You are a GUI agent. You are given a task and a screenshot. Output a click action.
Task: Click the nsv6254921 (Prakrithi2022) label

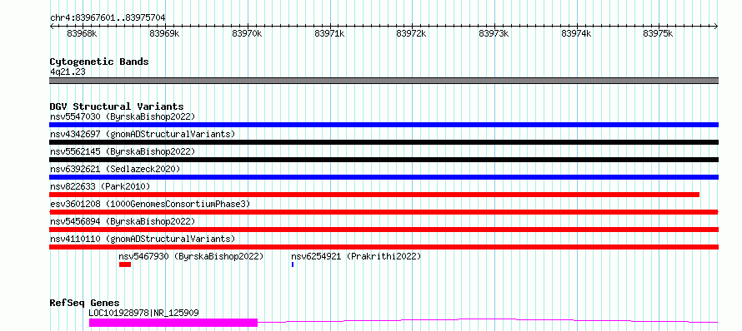click(356, 256)
